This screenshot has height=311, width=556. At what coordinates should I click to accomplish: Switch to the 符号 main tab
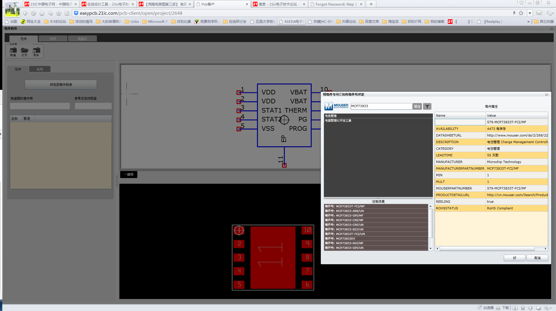53,39
